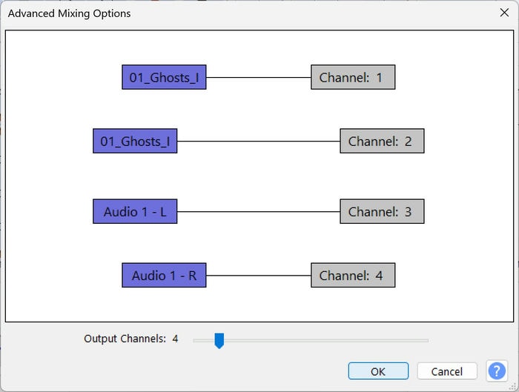Open the blue question mark Help icon

pyautogui.click(x=496, y=371)
